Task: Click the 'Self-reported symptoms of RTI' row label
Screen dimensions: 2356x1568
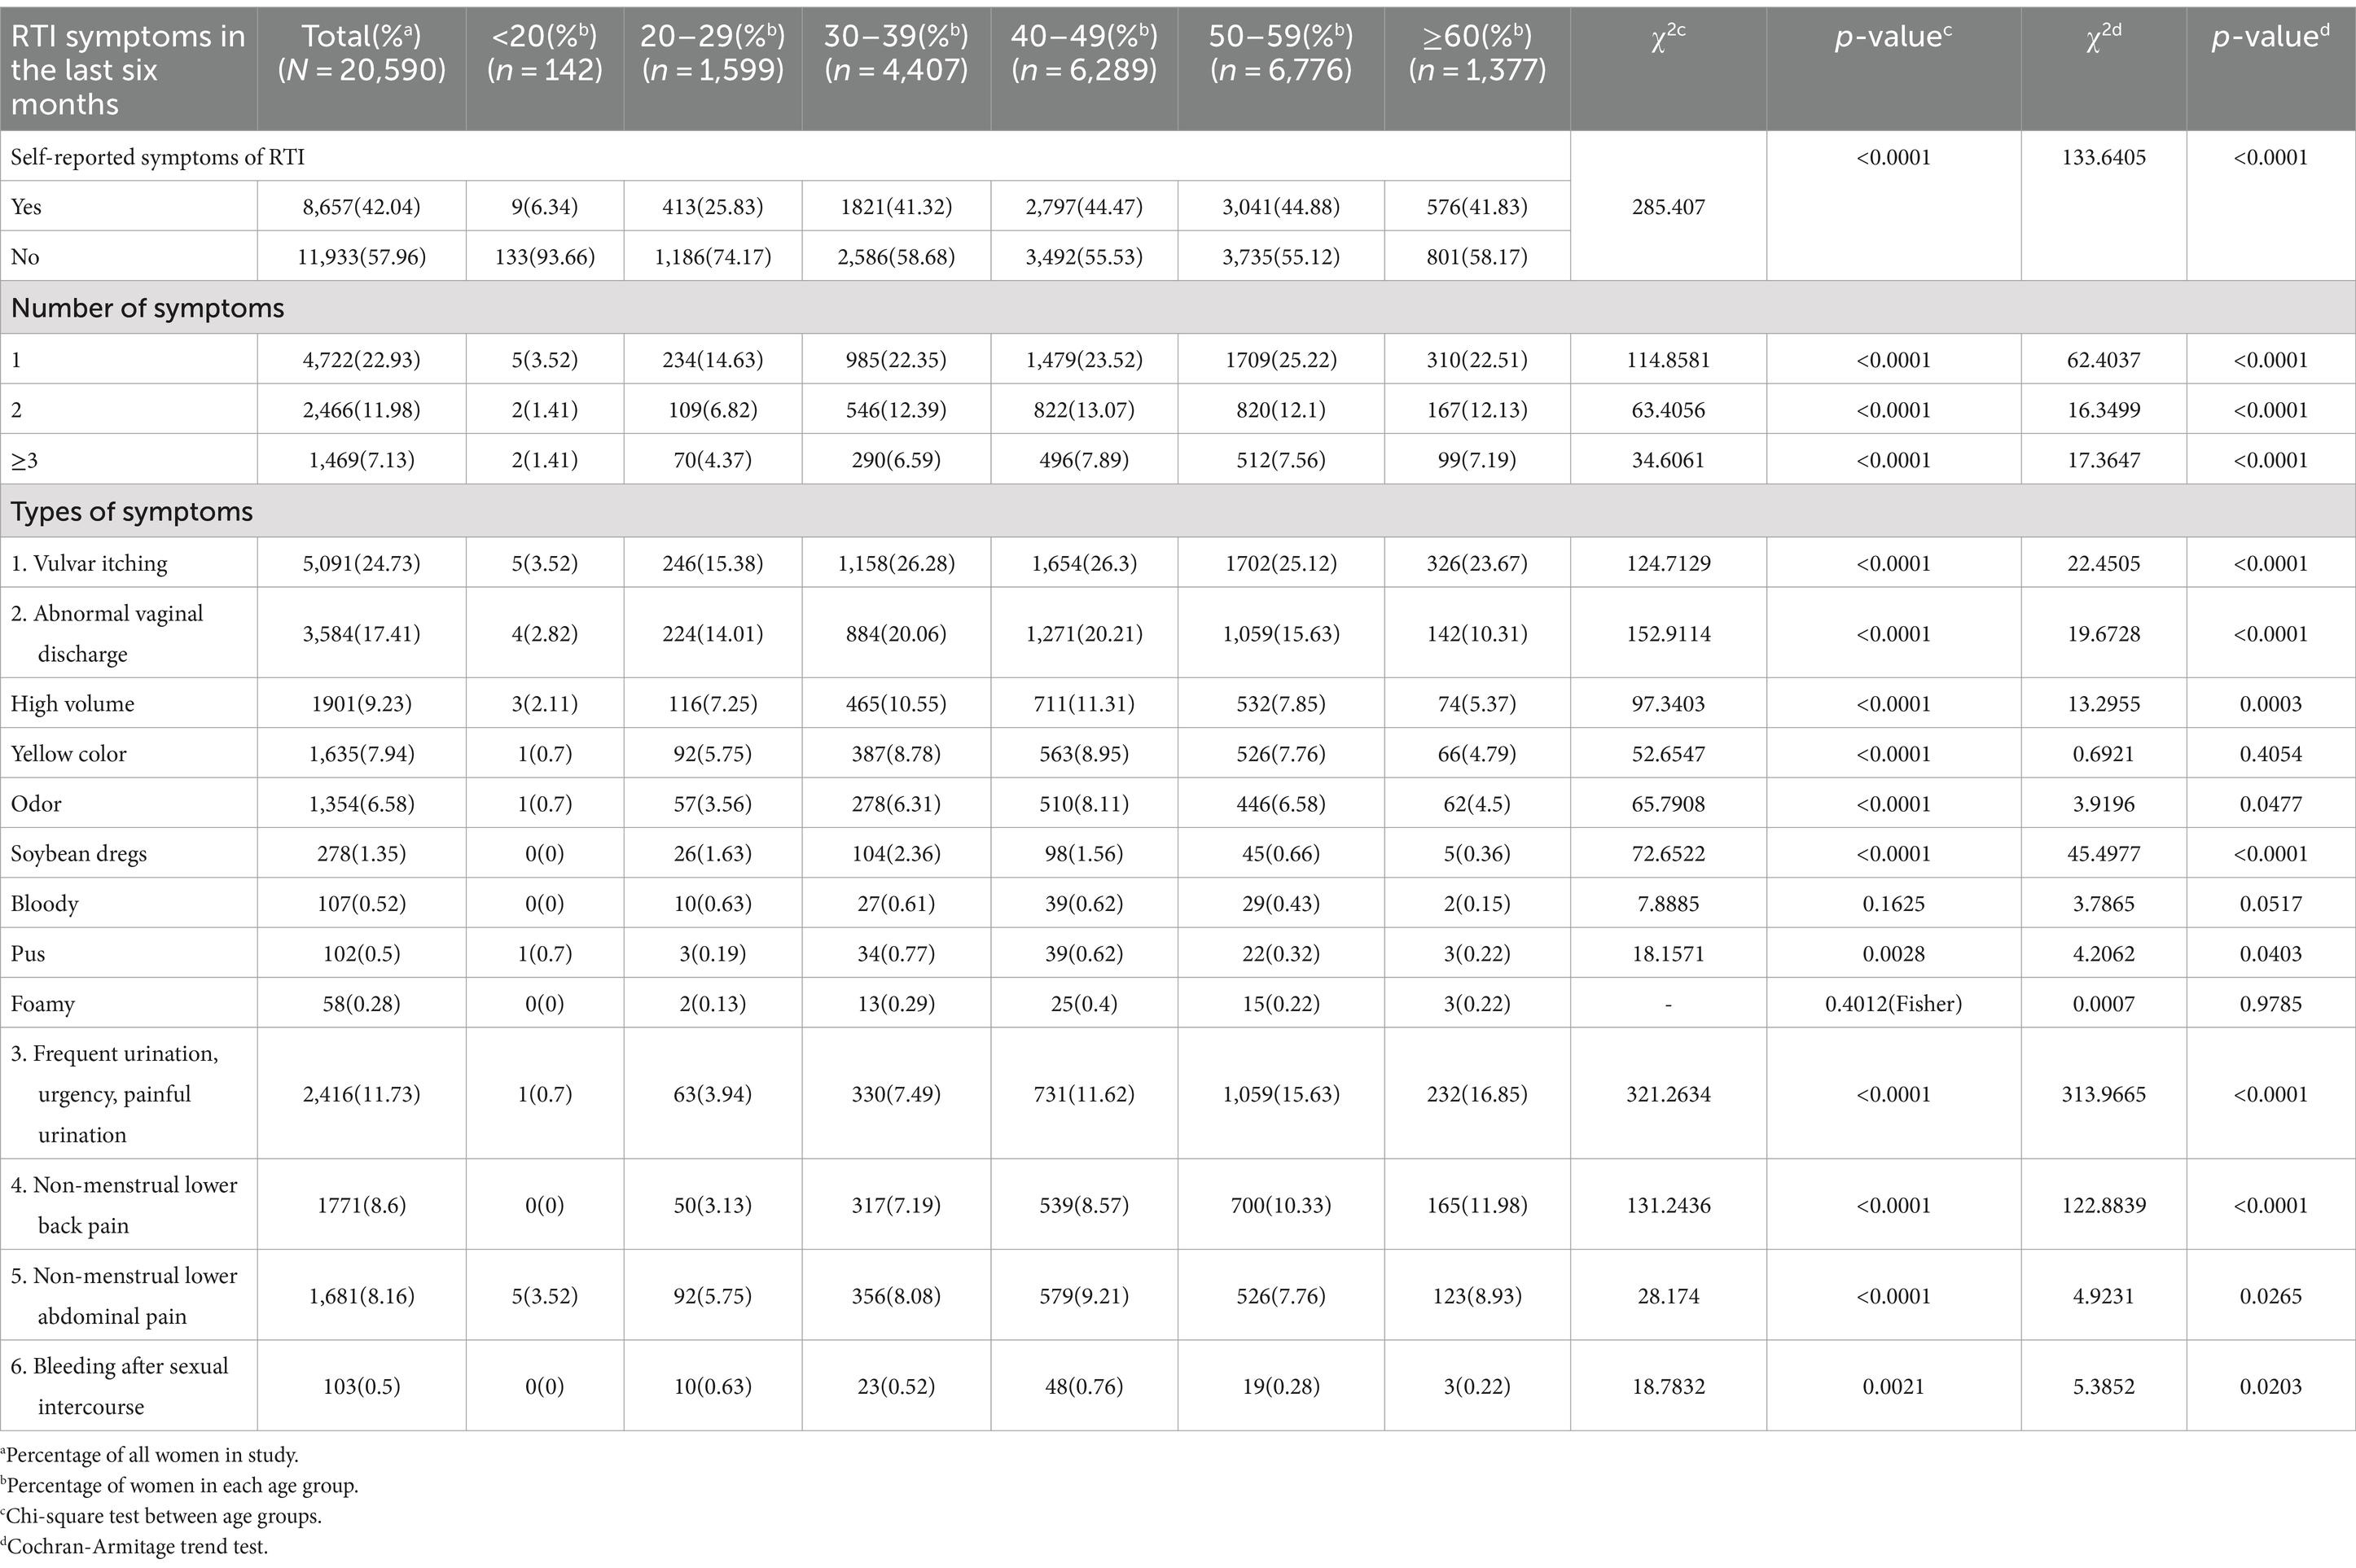Action: coord(158,157)
